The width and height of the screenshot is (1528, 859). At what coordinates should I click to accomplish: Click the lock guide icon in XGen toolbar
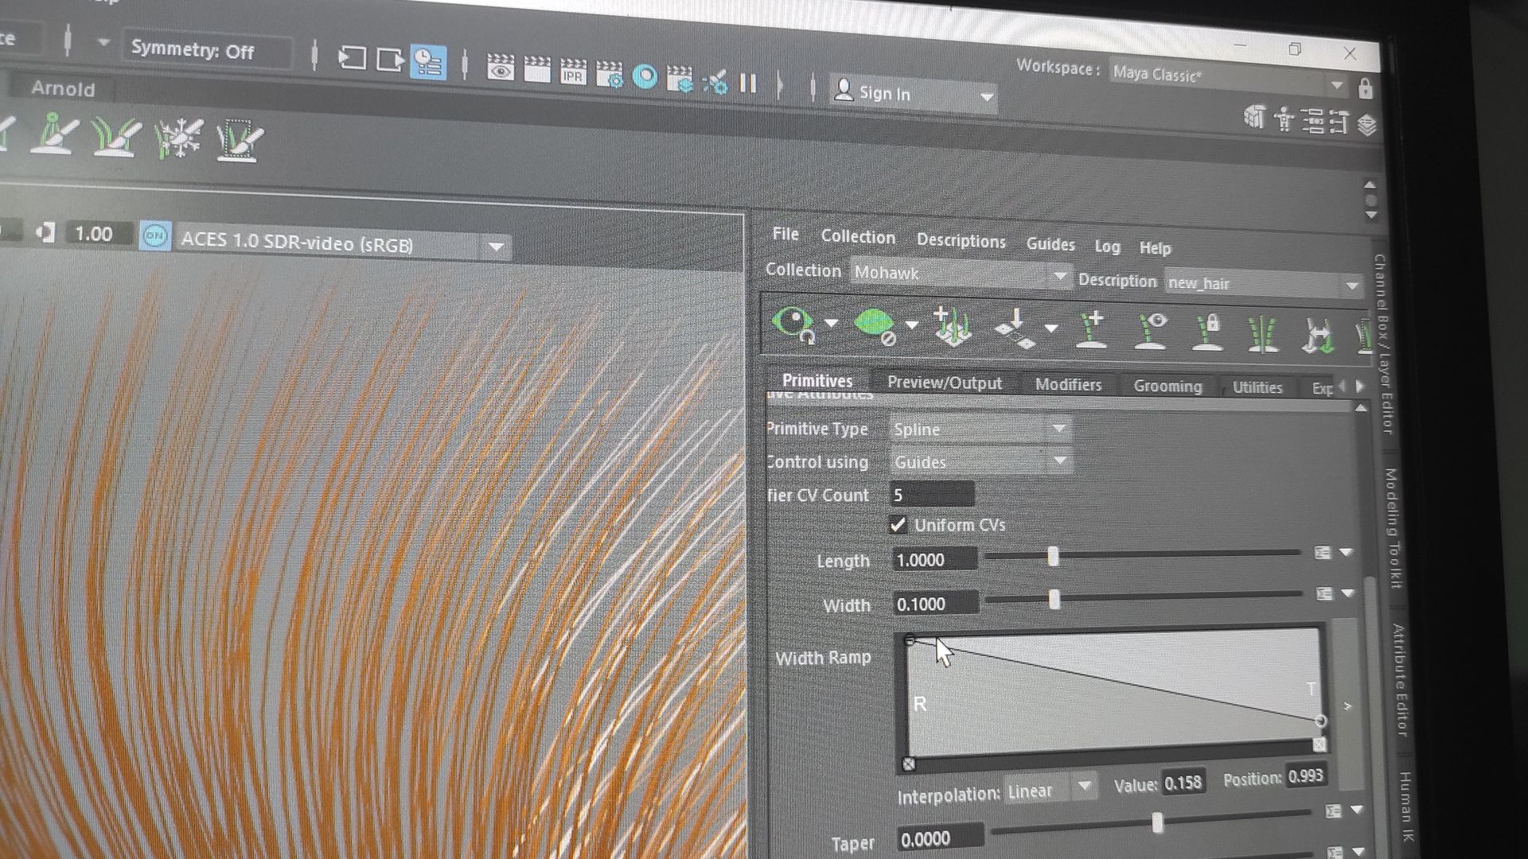[x=1207, y=332]
